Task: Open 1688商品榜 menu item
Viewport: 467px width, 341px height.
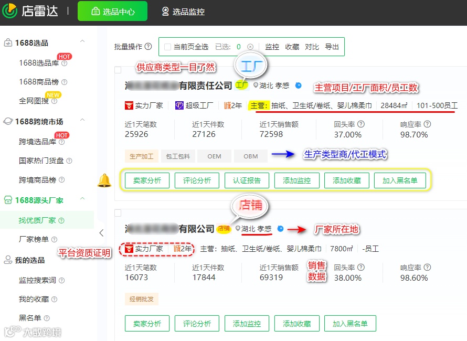Action: pyautogui.click(x=39, y=82)
